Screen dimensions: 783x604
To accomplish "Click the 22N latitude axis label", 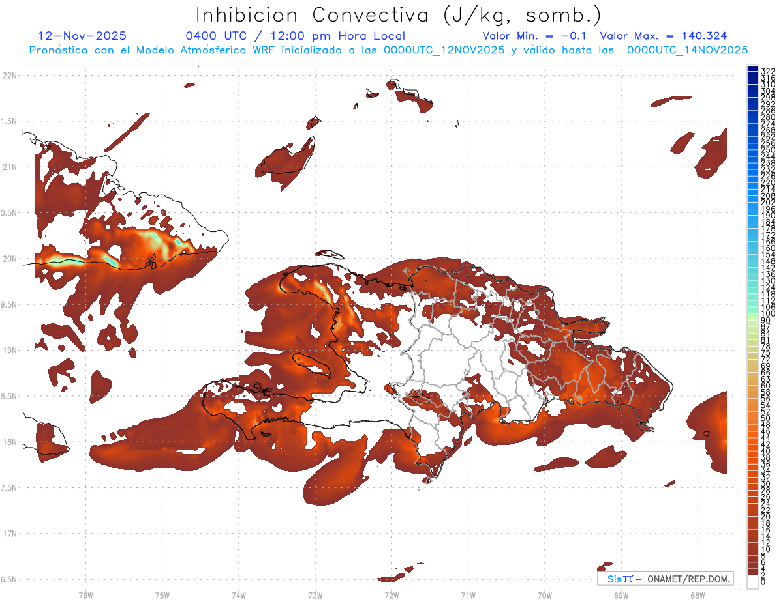I will (x=9, y=75).
